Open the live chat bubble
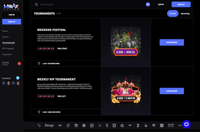The image size is (200, 132). tap(187, 124)
